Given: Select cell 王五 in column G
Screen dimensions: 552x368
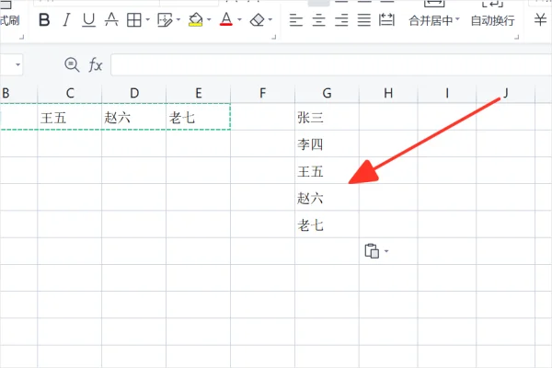Looking at the screenshot, I should pos(327,170).
